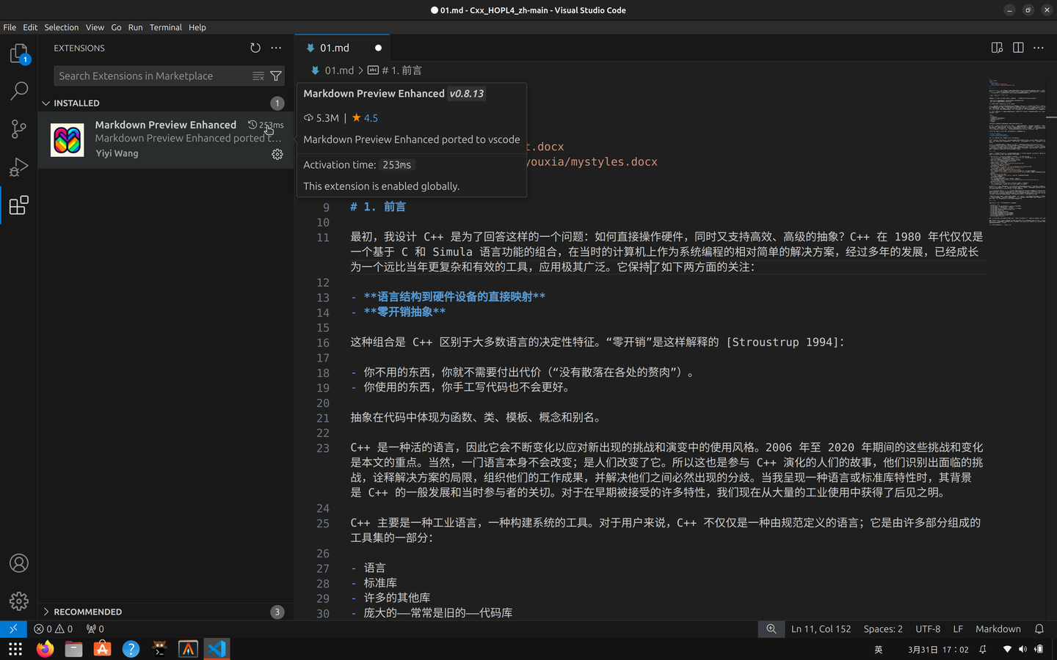Switch to the 01.md editor tab

click(334, 47)
